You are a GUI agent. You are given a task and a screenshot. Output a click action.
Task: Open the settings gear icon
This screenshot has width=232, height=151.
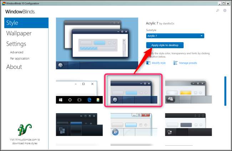(225, 10)
